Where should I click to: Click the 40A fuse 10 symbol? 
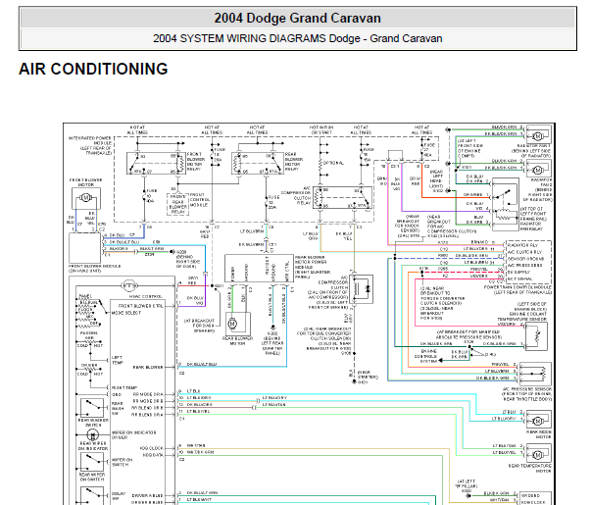[144, 196]
